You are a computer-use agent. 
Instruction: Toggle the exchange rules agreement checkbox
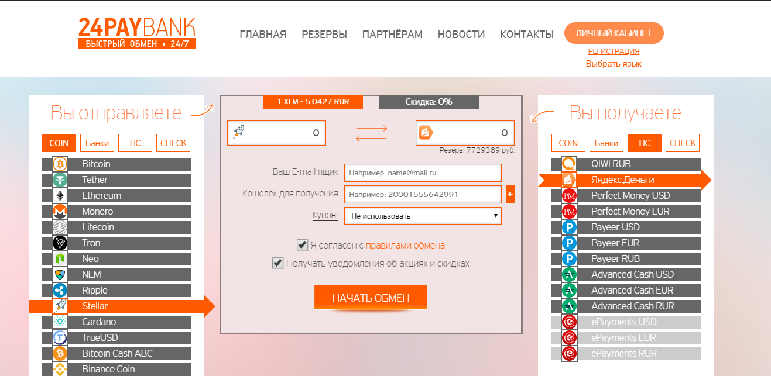302,245
